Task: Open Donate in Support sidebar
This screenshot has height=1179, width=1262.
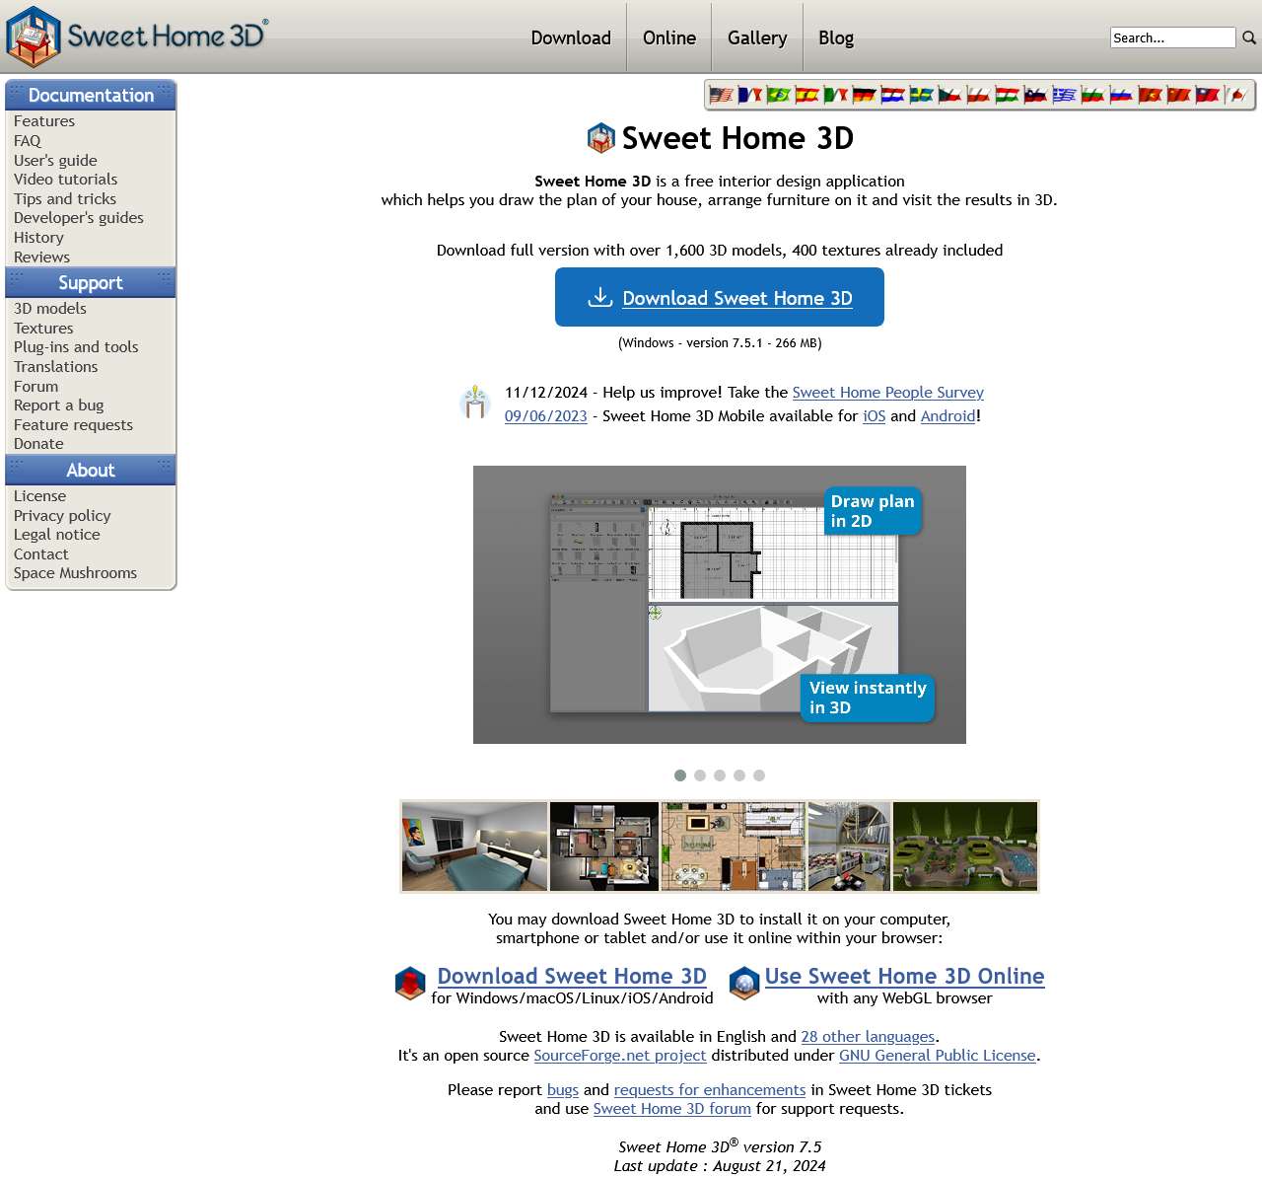Action: pos(38,444)
